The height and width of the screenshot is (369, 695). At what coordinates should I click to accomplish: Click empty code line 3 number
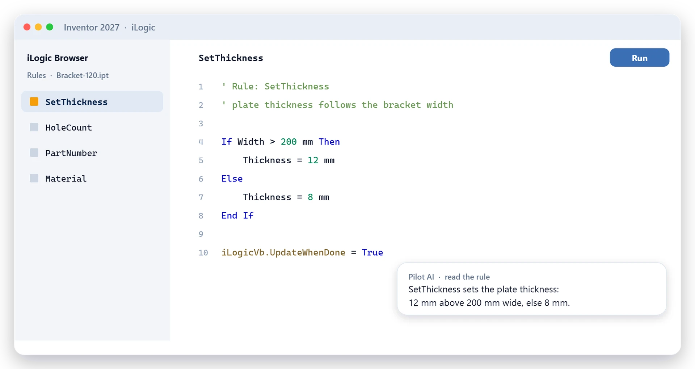201,123
